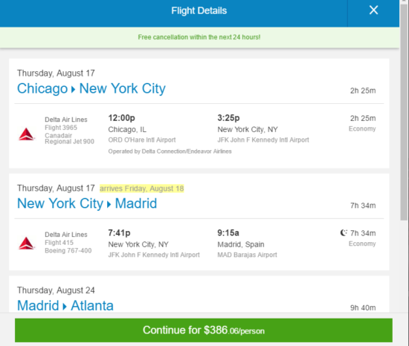
Task: Click the overnight moon icon beside 7h 34m
Action: click(344, 232)
